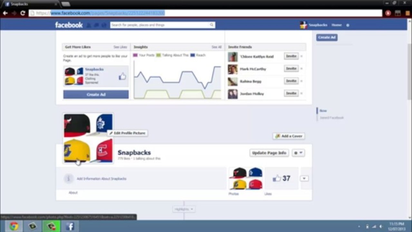Open the account settings gear in the header
The image size is (412, 232).
(348, 25)
